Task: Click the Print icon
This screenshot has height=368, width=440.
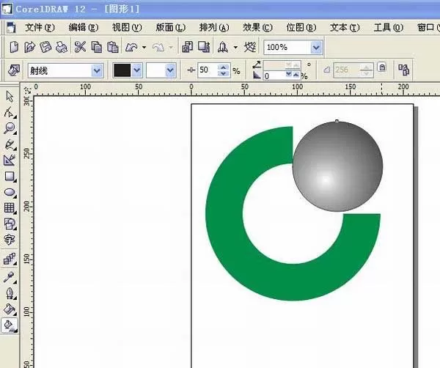Action: 62,47
